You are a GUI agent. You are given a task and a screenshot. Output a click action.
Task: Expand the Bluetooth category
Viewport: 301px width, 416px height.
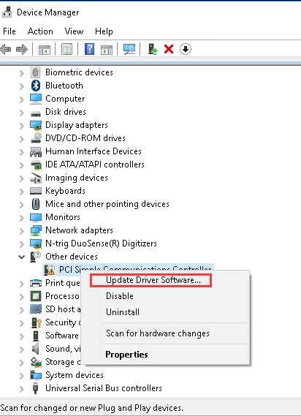pos(22,86)
